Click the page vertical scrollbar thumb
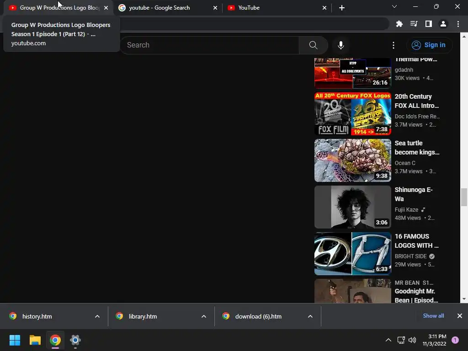 click(464, 197)
